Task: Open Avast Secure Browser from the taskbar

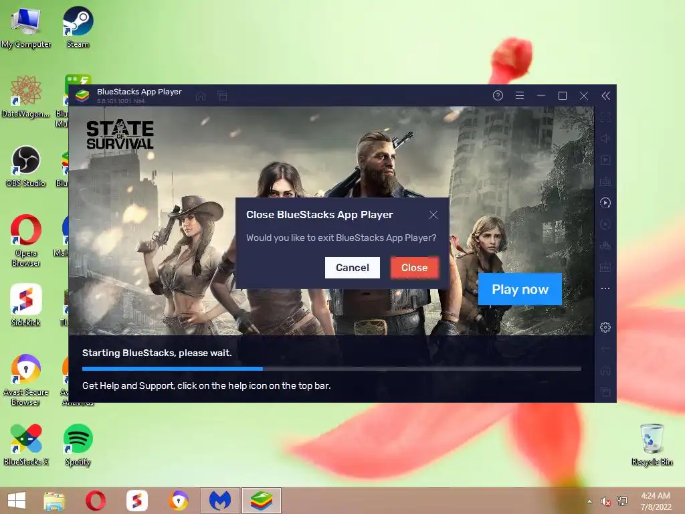Action: coord(179,501)
